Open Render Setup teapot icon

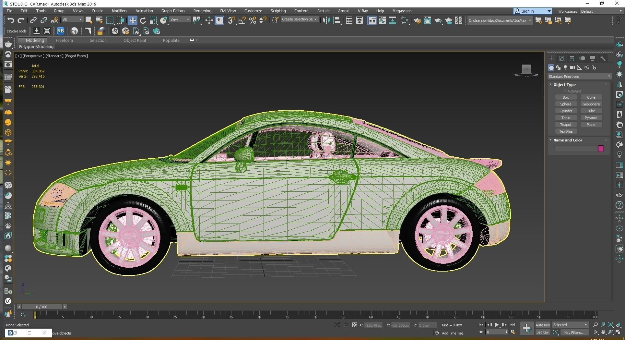tap(417, 20)
